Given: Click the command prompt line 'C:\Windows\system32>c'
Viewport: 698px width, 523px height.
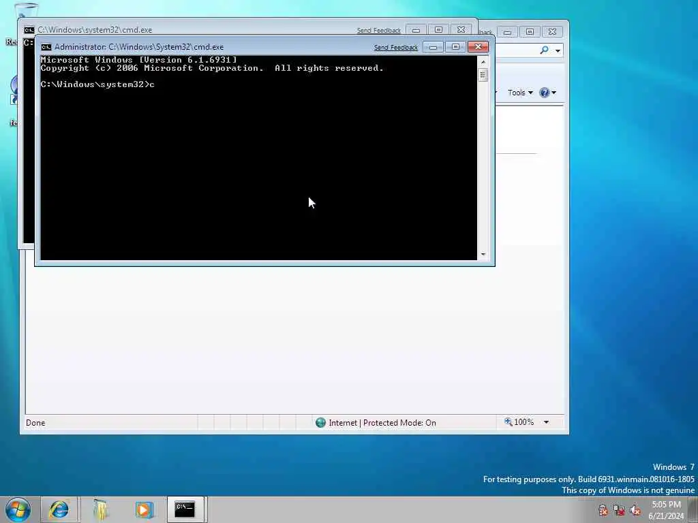Looking at the screenshot, I should (x=97, y=84).
